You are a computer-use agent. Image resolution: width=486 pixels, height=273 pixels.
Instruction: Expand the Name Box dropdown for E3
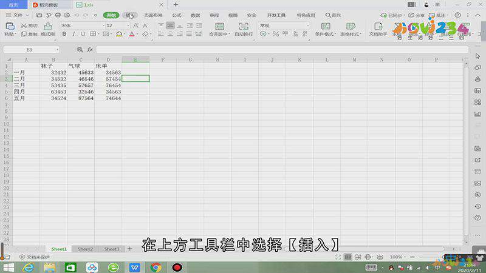coord(57,50)
